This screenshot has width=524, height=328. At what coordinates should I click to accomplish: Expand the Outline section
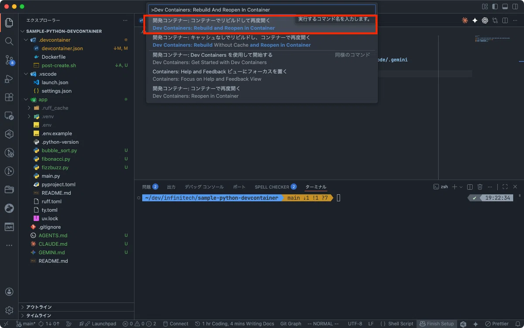coord(76,307)
